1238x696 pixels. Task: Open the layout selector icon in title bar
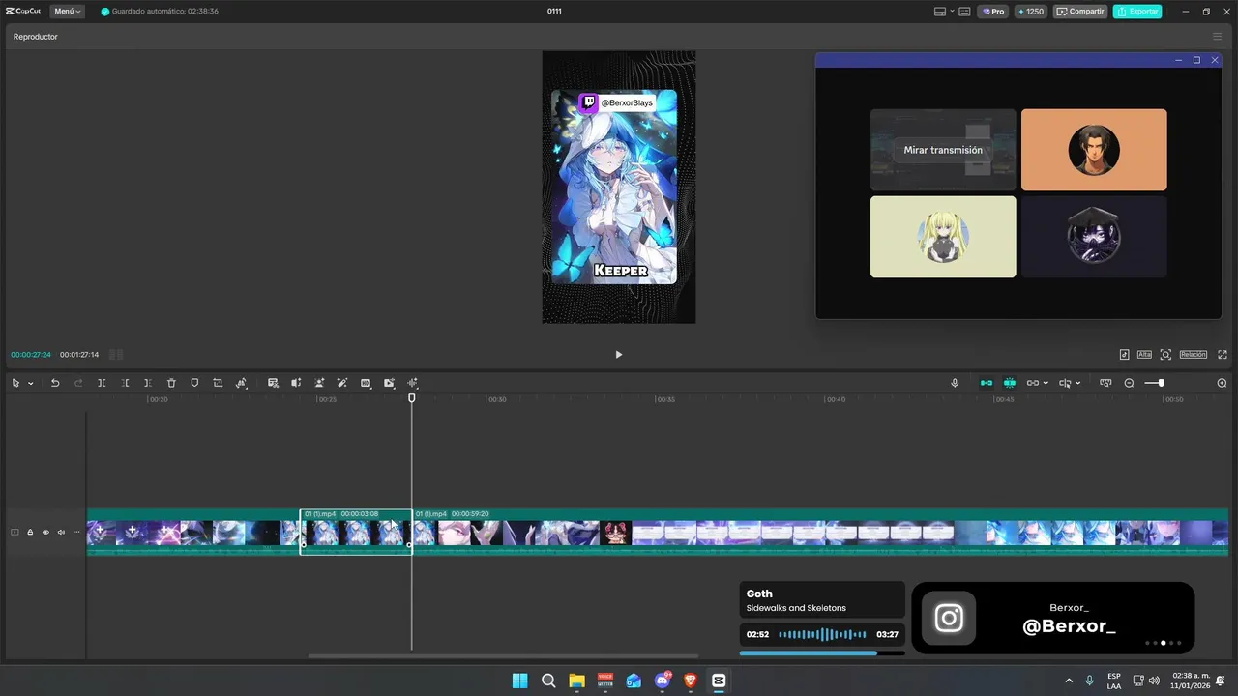tap(939, 12)
